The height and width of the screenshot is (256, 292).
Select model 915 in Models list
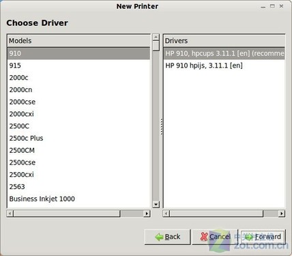(x=78, y=66)
